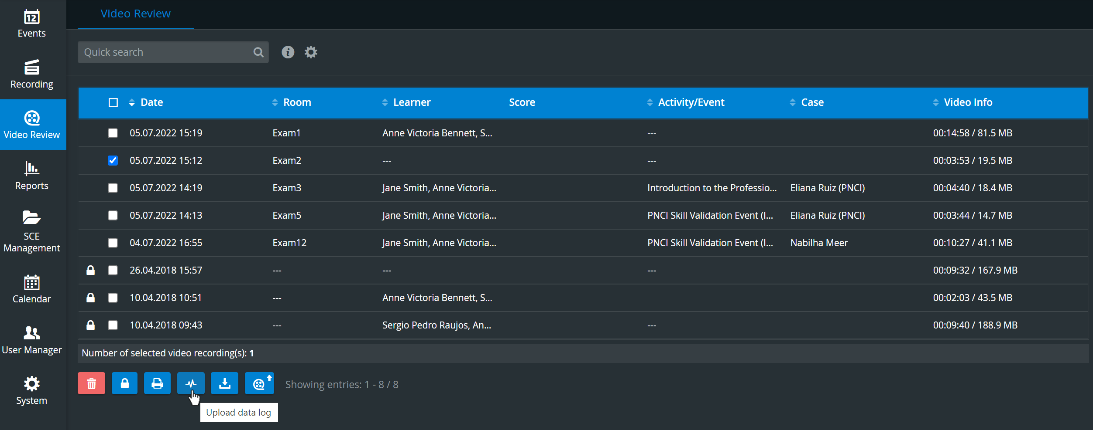The height and width of the screenshot is (430, 1093).
Task: Toggle the select-all checkbox in header
Action: coord(113,102)
